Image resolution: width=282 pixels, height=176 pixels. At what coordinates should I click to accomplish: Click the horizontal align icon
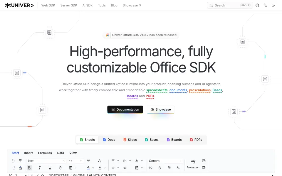tap(113, 161)
